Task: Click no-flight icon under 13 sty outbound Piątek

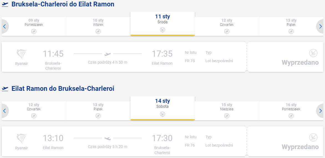Action: coord(291,31)
